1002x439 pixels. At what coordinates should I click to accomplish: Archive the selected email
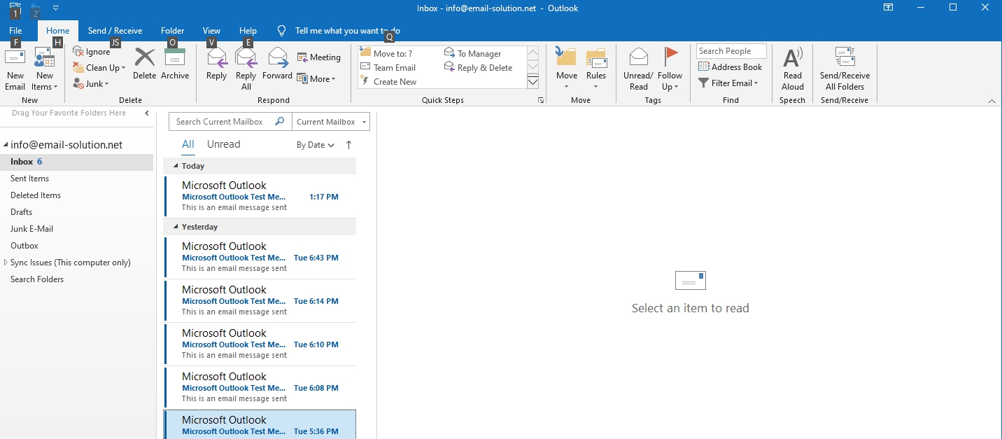(x=175, y=64)
